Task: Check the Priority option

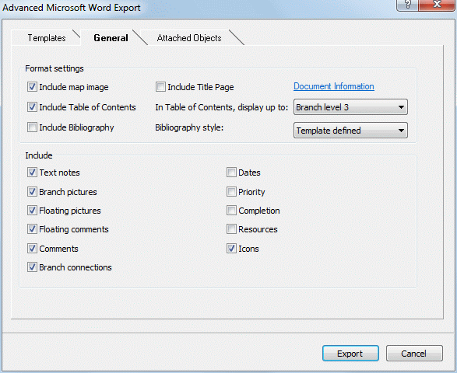Action: pos(231,192)
